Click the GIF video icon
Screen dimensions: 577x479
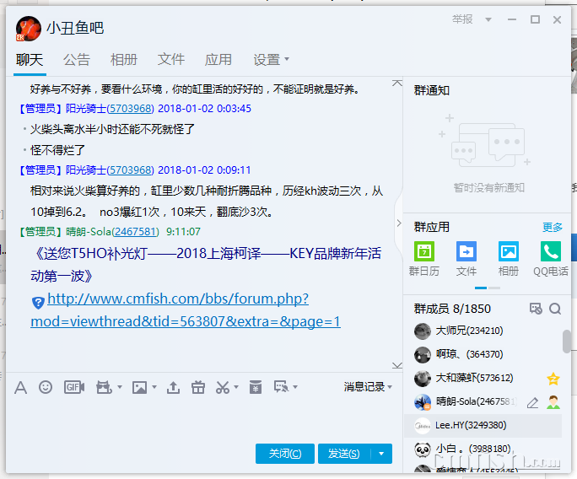tap(73, 387)
